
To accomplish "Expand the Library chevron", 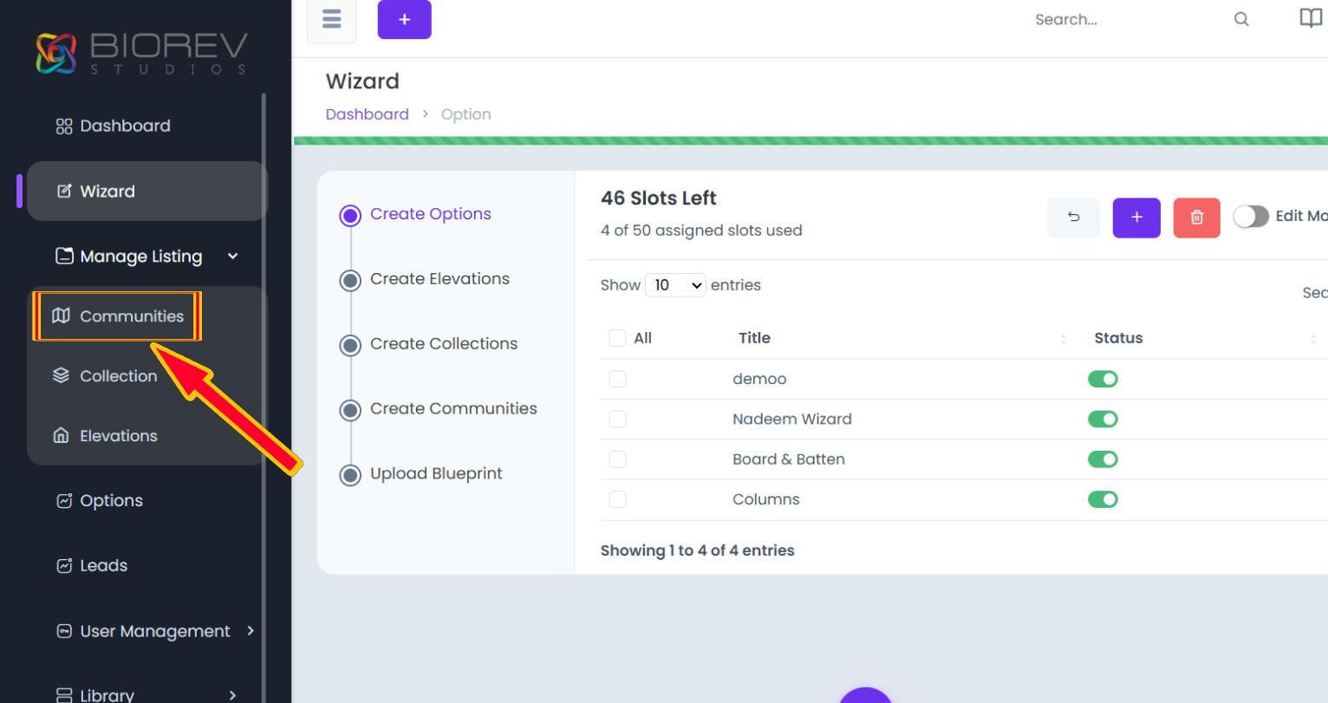I will coord(232,695).
